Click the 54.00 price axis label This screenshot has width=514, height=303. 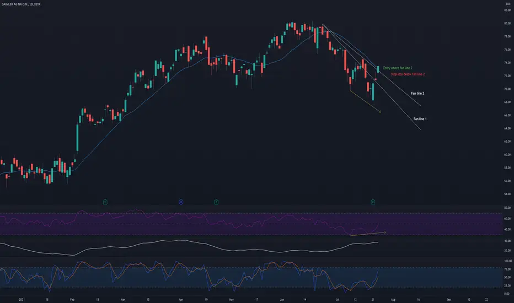pyautogui.click(x=507, y=194)
